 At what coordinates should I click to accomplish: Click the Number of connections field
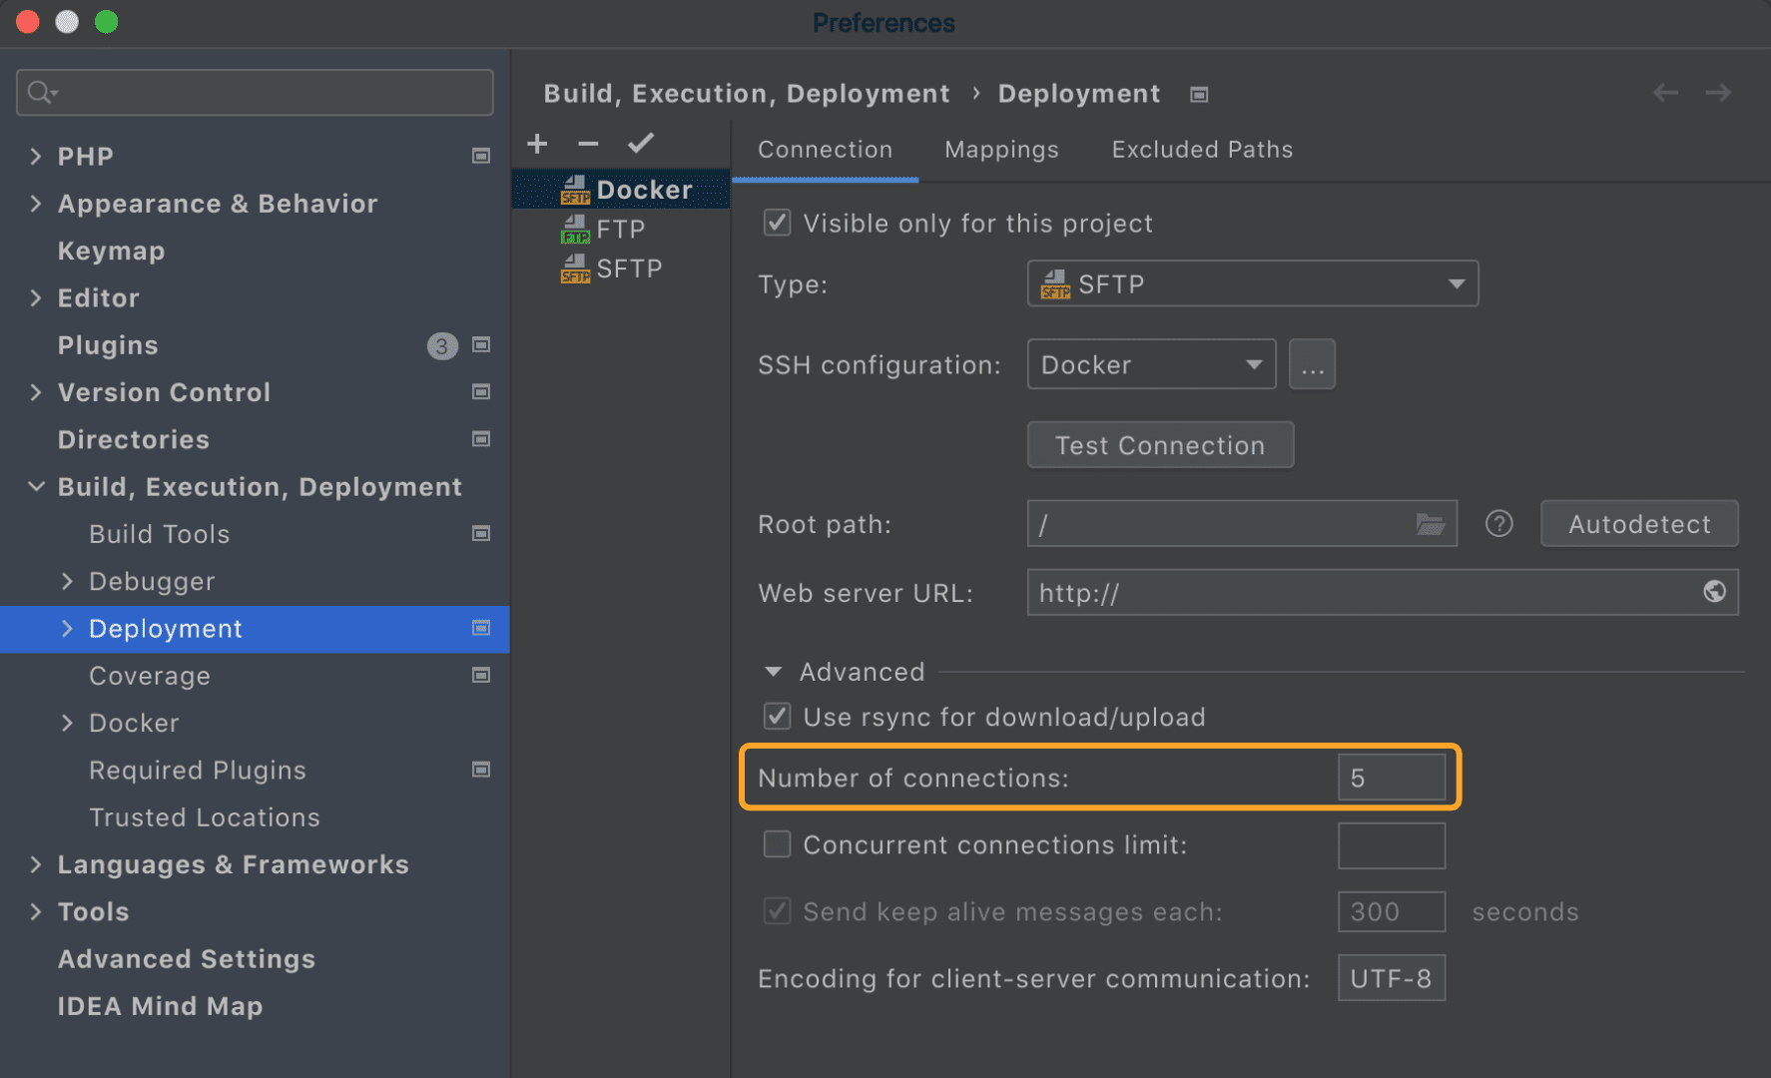click(x=1392, y=778)
